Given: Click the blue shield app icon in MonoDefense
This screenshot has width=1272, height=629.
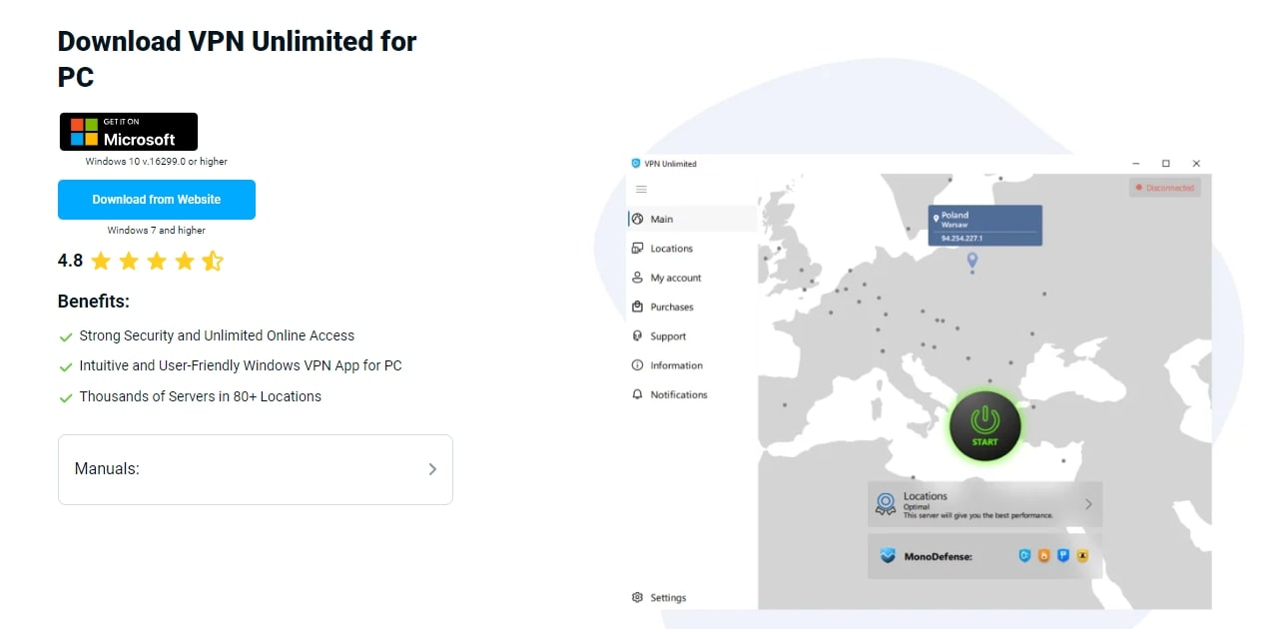Looking at the screenshot, I should point(1024,556).
